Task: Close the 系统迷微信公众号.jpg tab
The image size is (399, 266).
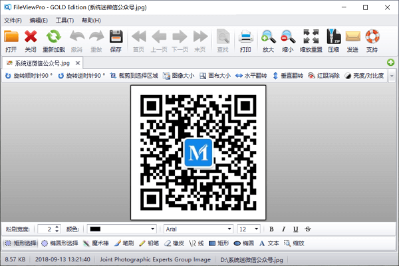Action: click(x=78, y=63)
